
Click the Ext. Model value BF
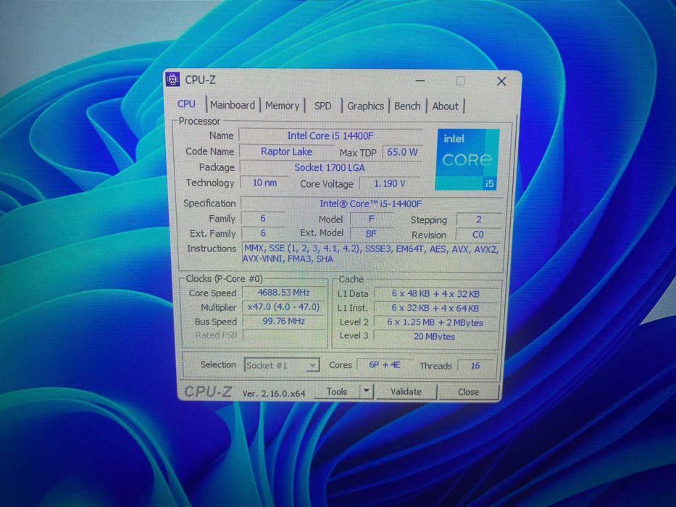(371, 234)
